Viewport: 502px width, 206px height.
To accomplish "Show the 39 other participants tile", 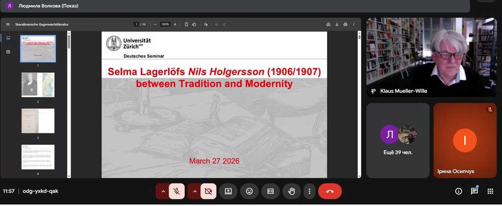I will tap(397, 140).
